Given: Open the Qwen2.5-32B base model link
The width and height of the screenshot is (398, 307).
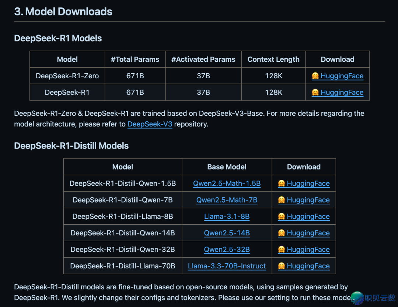Looking at the screenshot, I should pos(227,250).
